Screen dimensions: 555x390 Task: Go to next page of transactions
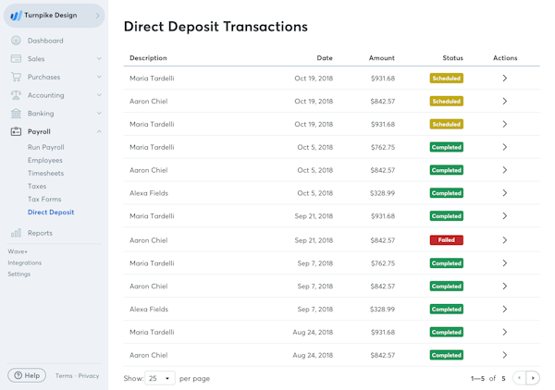coord(533,378)
